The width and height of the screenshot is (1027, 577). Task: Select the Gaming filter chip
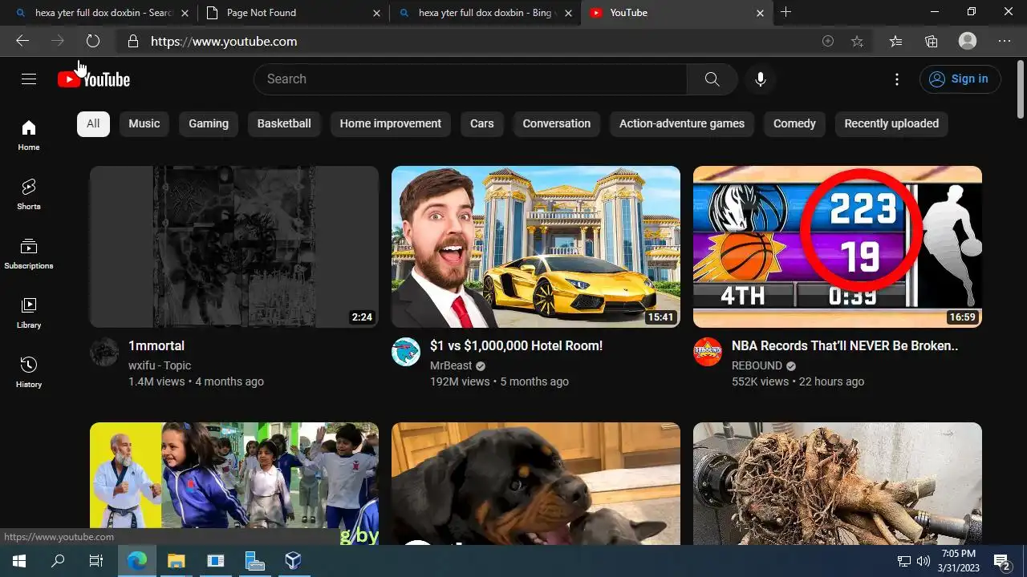coord(209,123)
